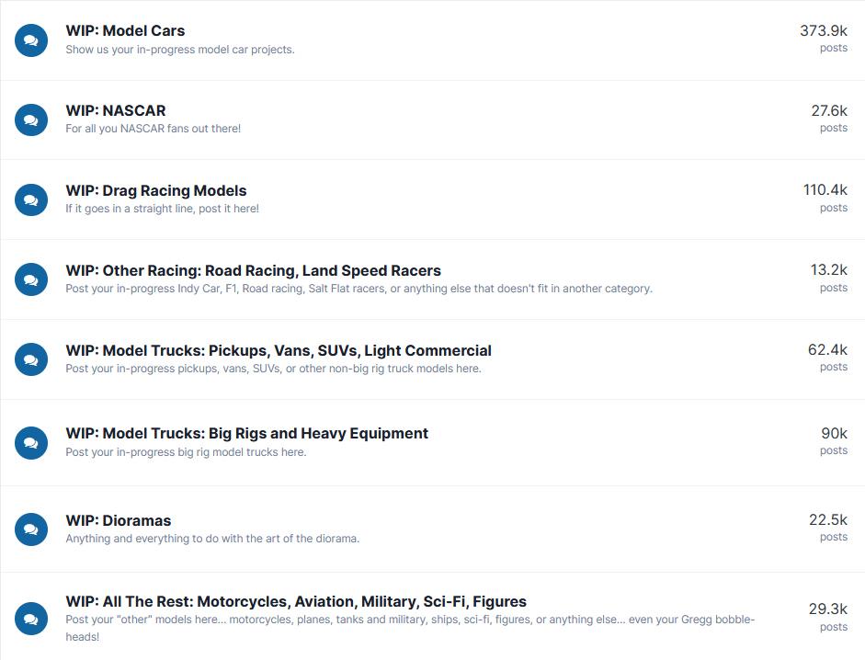This screenshot has width=865, height=660.
Task: Visit WIP: Model Trucks: Pickups, Vans, SUVs, Light Commercial
Action: pyautogui.click(x=279, y=350)
